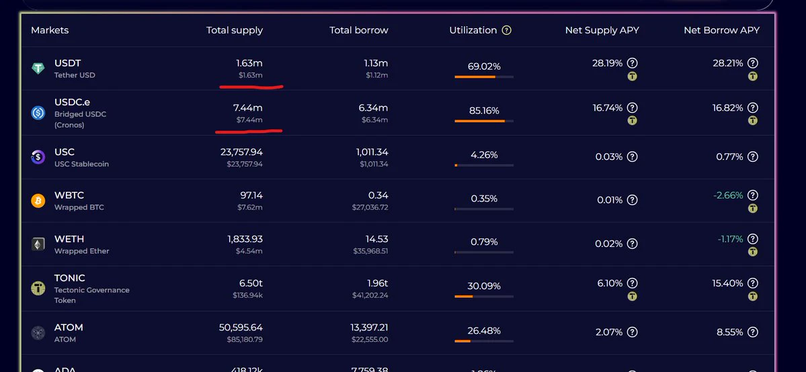The height and width of the screenshot is (372, 806).
Task: Click the USC utilization bar at 4.26%
Action: [x=484, y=165]
